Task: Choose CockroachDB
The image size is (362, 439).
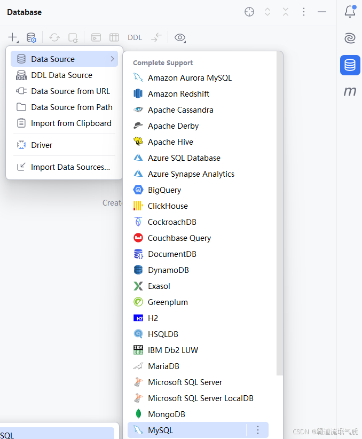Action: click(x=198, y=222)
